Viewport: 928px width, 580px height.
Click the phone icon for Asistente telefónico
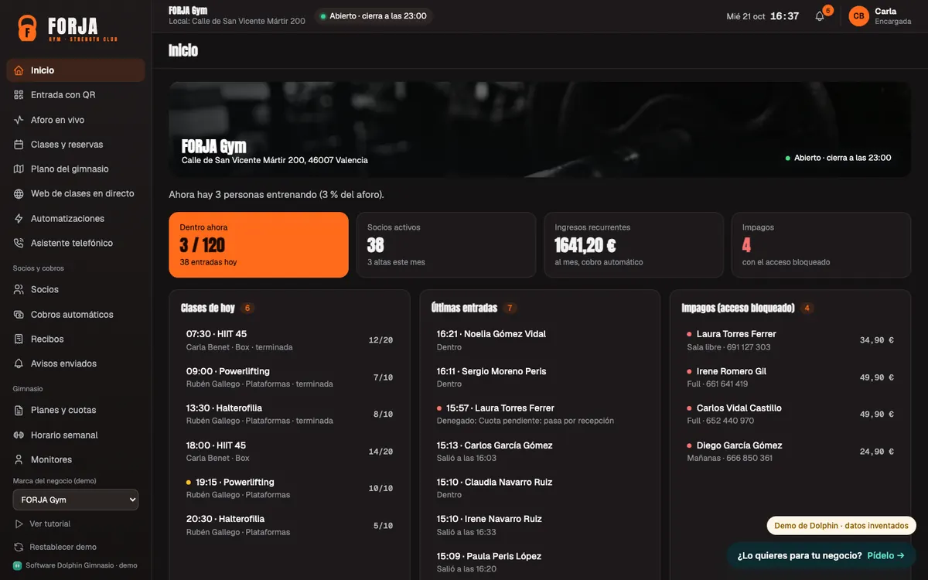coord(19,244)
